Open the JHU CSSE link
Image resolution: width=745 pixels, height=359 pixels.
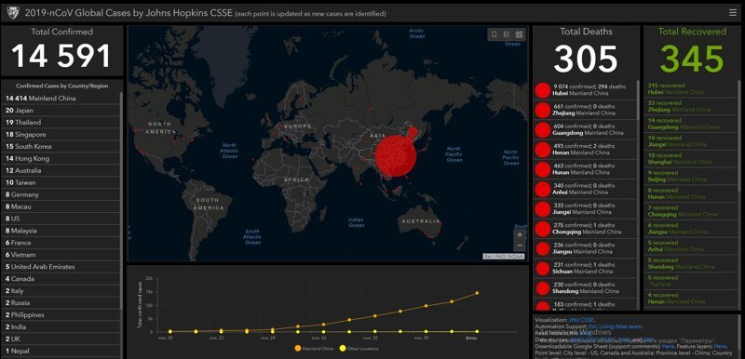click(x=581, y=320)
